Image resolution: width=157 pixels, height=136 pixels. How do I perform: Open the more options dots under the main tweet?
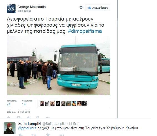[47, 117]
